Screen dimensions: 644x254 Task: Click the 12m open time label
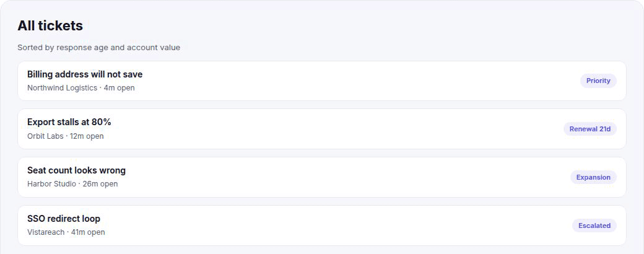(87, 136)
